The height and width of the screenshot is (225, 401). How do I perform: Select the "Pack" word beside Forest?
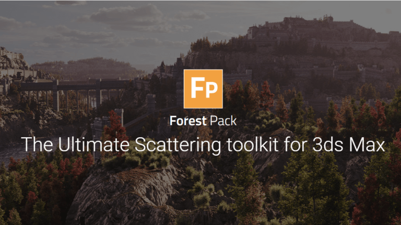pyautogui.click(x=223, y=121)
